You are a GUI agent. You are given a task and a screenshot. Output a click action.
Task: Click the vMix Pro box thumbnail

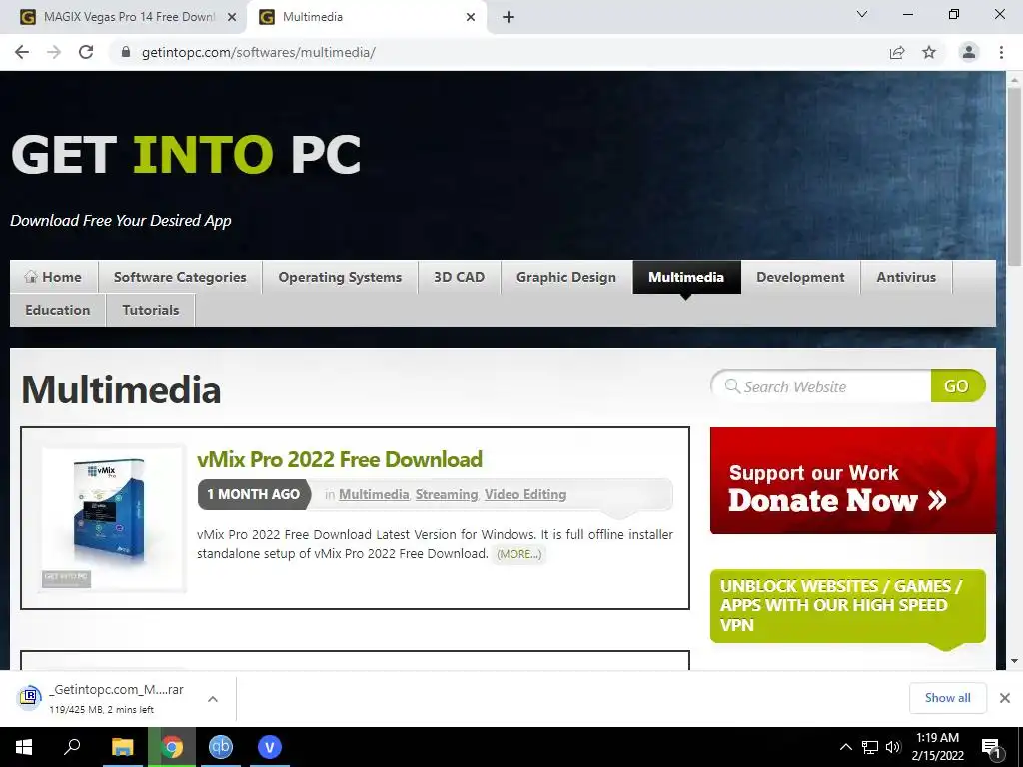pos(113,518)
